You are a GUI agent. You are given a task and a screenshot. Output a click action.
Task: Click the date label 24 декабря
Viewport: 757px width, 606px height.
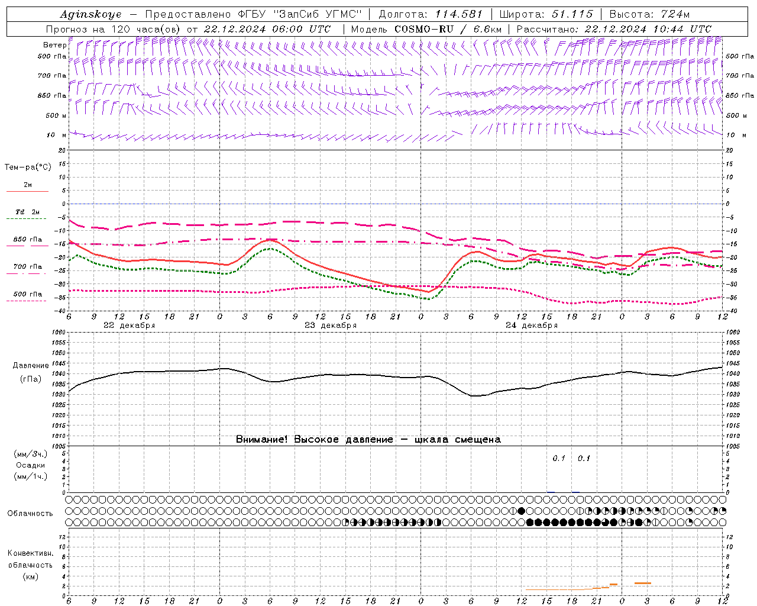[x=532, y=325]
